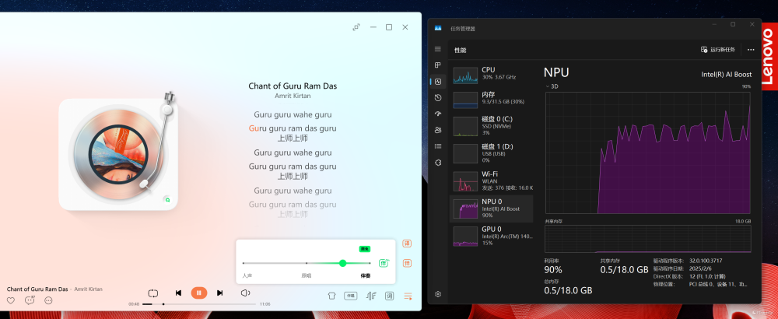Screen dimensions: 778x319
Task: Open play queue list icon
Action: coord(408,296)
